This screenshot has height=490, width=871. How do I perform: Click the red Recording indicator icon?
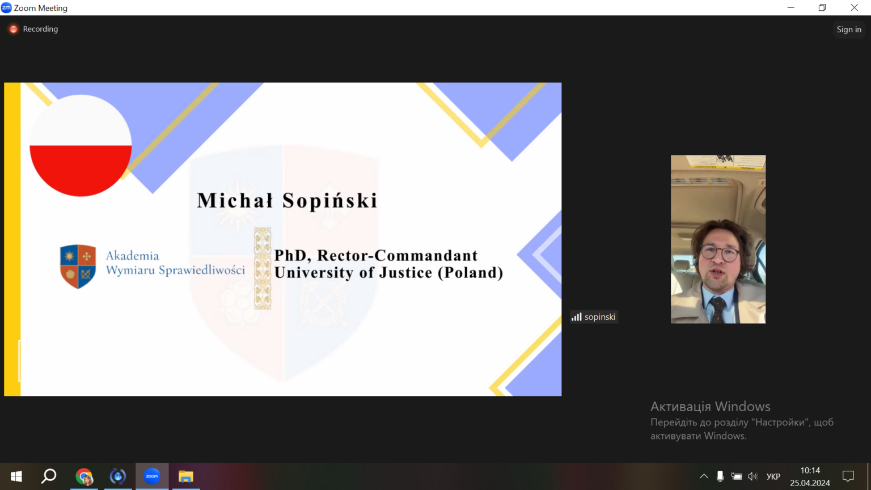coord(13,29)
